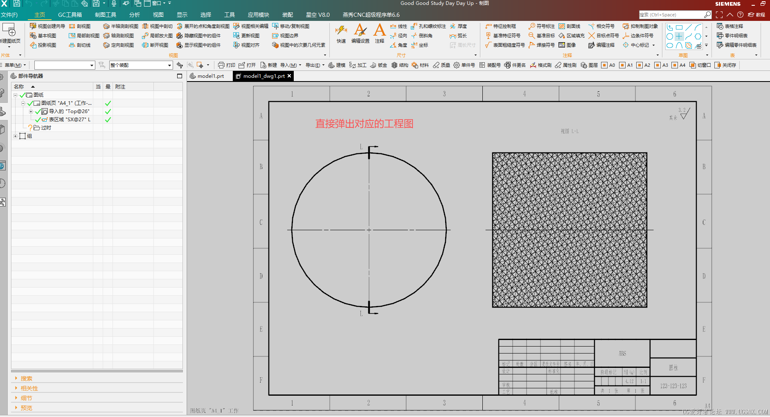Open the 文件(F) menu
Screen dimensions: 770x417
point(9,15)
